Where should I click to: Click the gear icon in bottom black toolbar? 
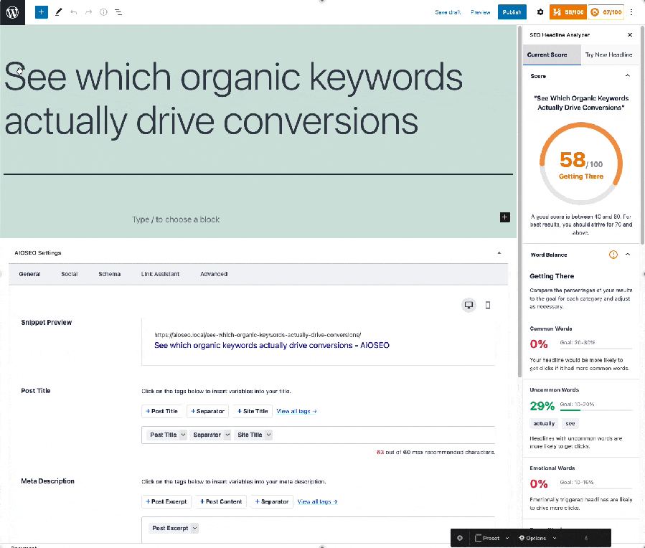point(459,538)
